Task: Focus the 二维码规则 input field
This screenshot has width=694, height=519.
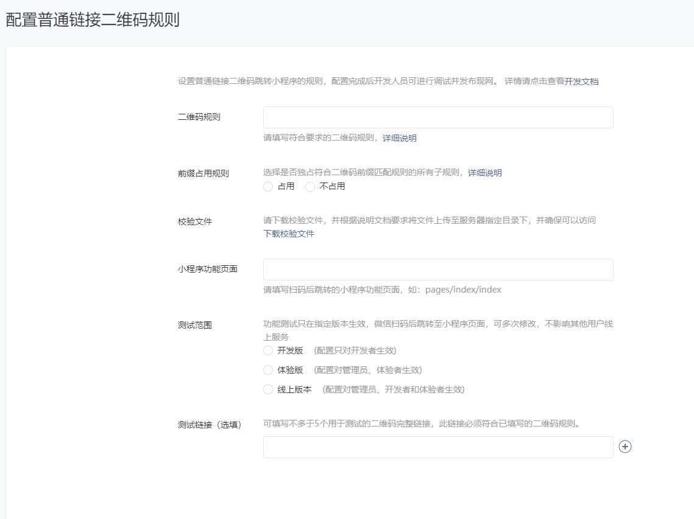Action: coord(438,117)
